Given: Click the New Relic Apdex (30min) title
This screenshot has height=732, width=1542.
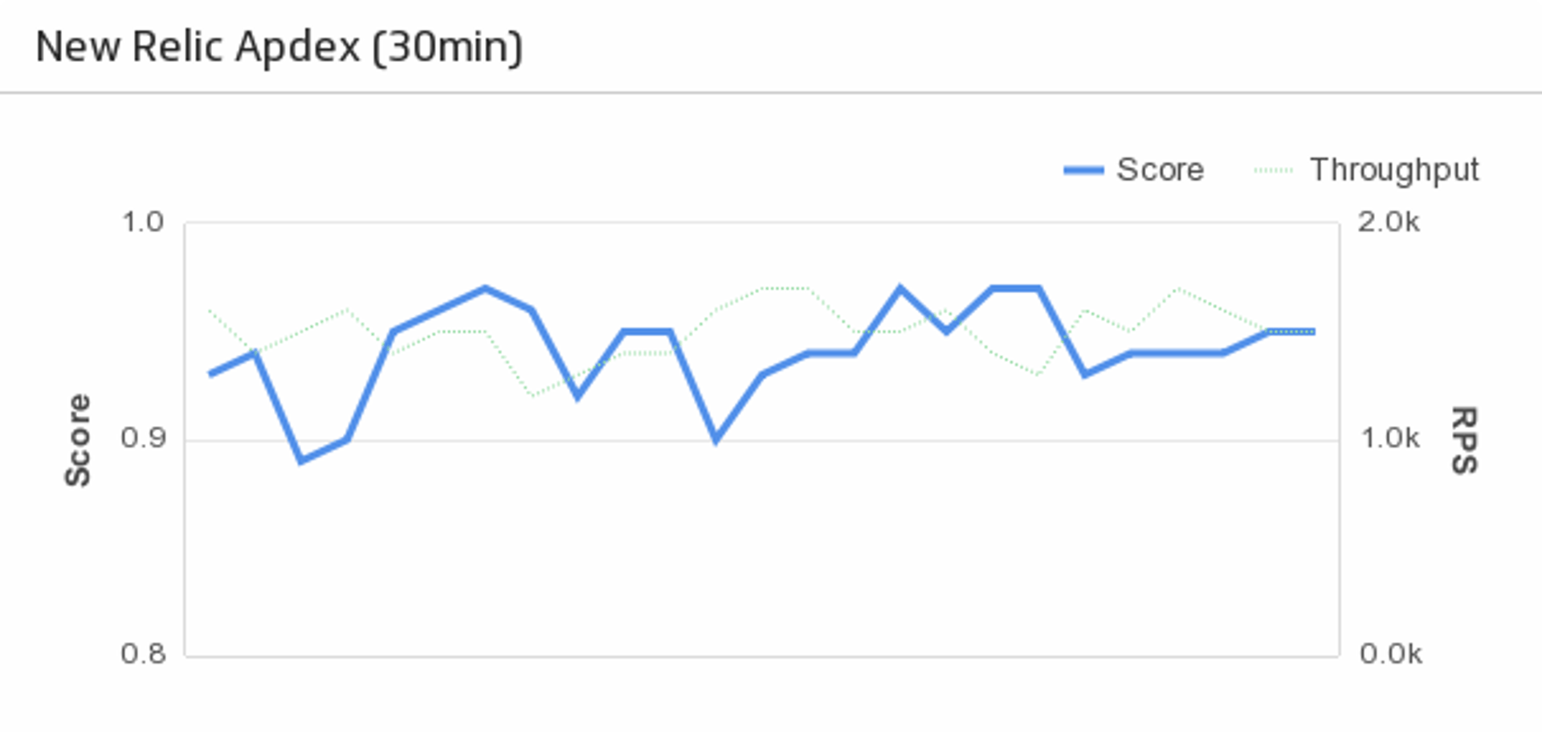Looking at the screenshot, I should [279, 47].
